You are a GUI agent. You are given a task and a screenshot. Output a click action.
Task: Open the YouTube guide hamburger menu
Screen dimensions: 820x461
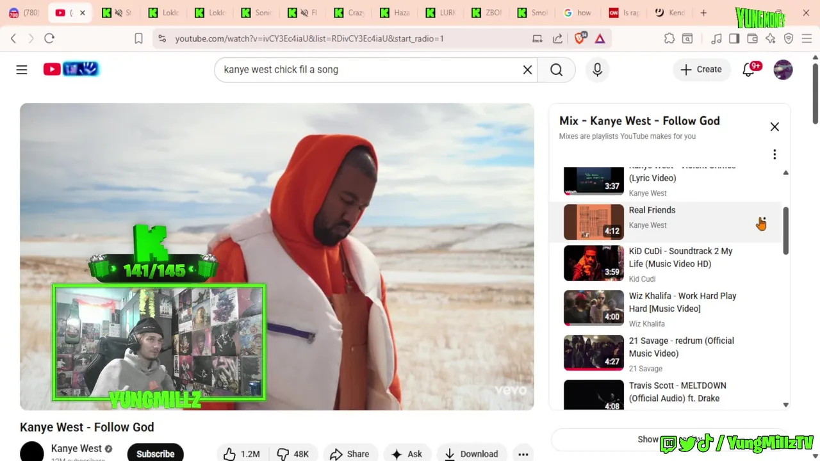pos(22,69)
